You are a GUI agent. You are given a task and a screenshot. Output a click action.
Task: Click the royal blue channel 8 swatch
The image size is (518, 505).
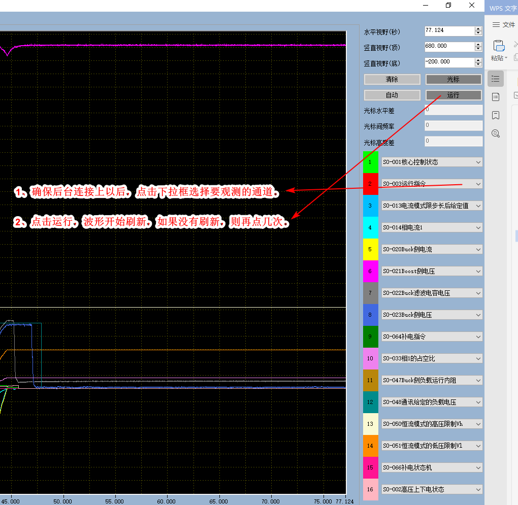click(370, 315)
